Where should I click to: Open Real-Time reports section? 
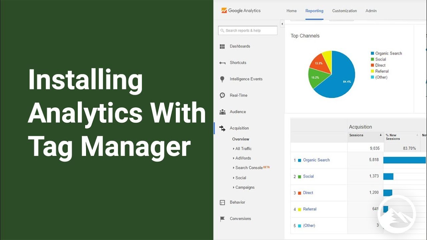[239, 95]
